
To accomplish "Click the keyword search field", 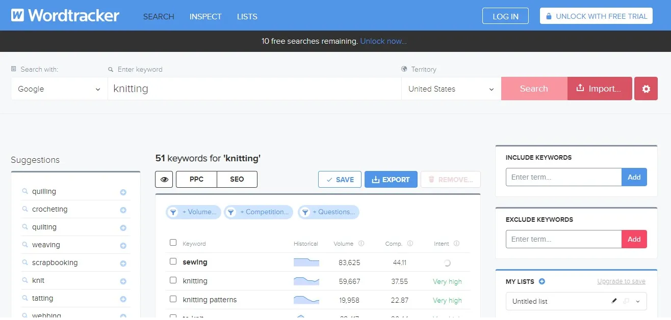I will (254, 89).
